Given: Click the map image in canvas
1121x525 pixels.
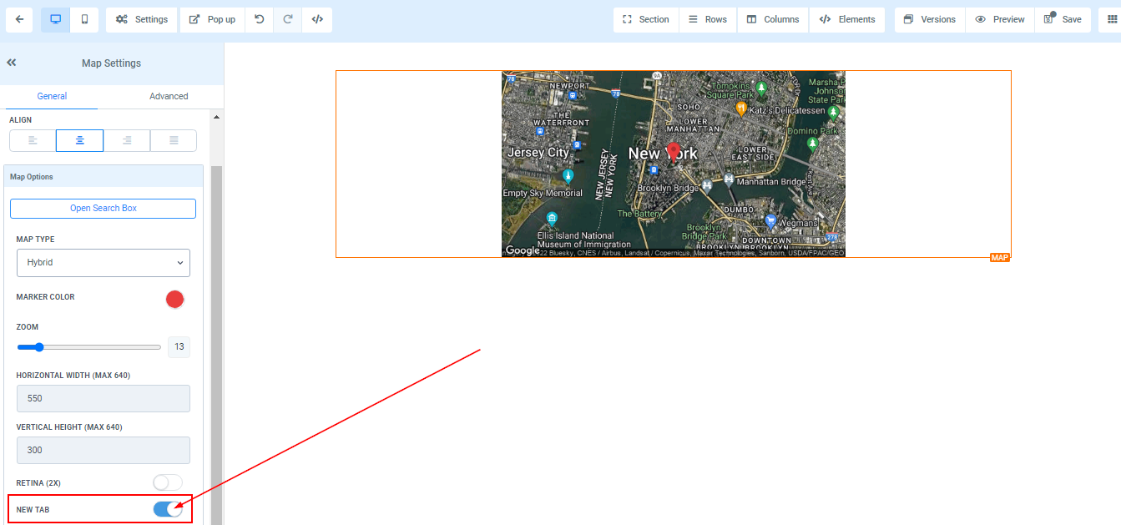Looking at the screenshot, I should [x=673, y=164].
